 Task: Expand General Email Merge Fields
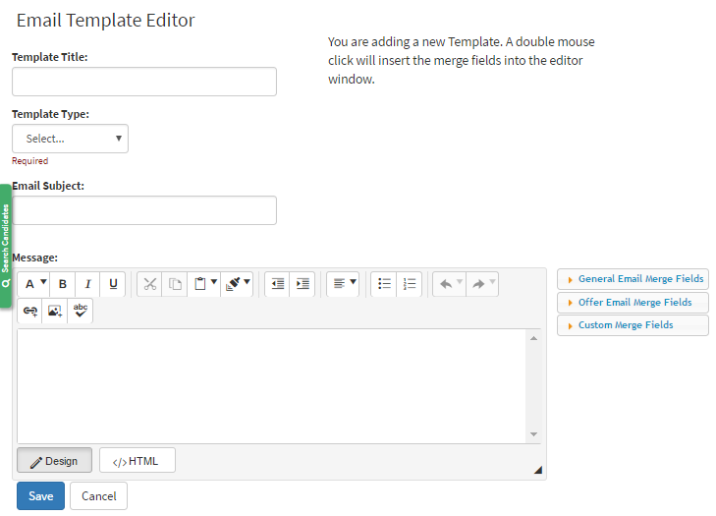coord(633,279)
